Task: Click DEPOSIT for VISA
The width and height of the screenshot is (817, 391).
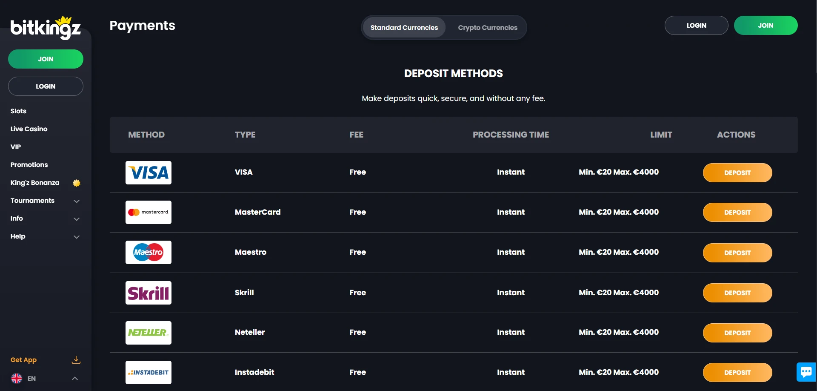Action: (737, 172)
